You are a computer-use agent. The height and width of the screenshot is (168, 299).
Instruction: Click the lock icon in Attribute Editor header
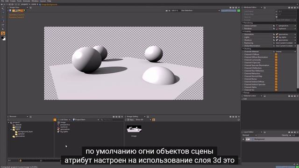[264, 7]
